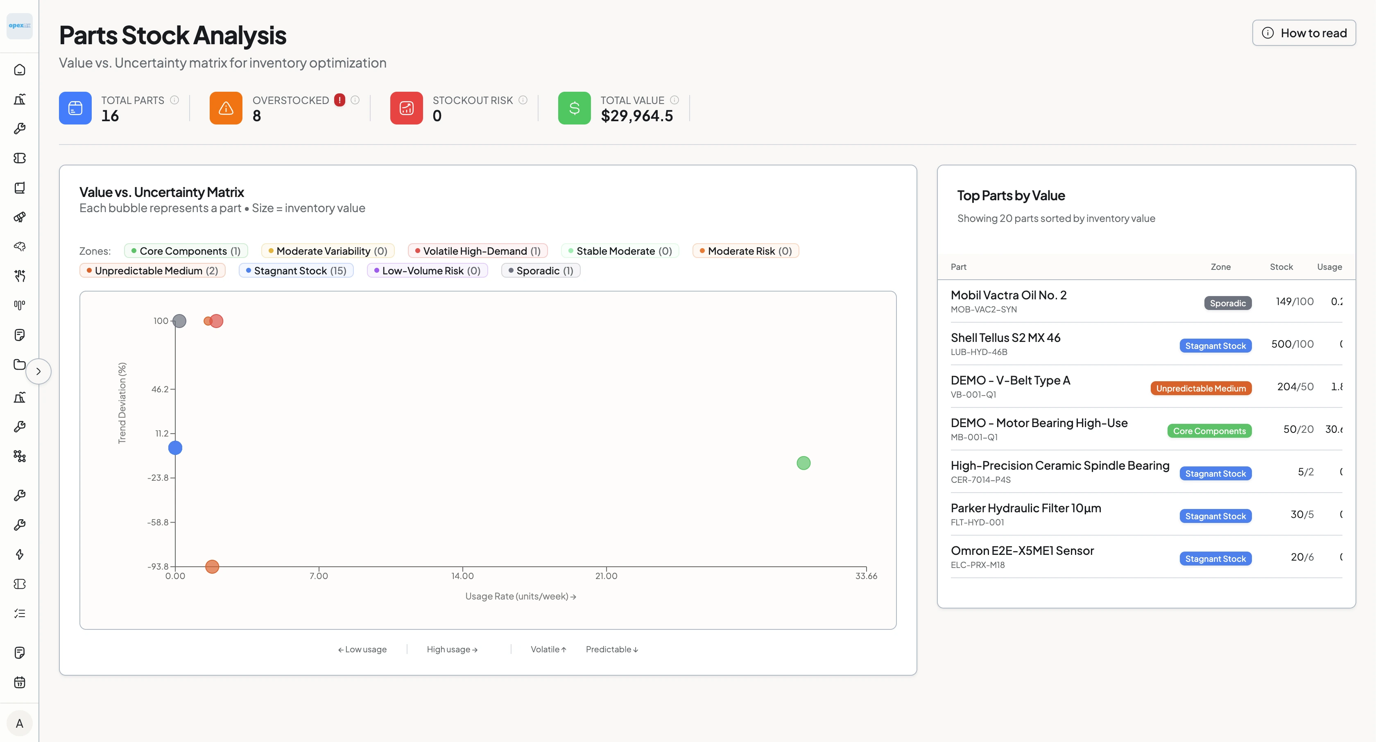Open the checklist icon in the sidebar

pyautogui.click(x=20, y=613)
